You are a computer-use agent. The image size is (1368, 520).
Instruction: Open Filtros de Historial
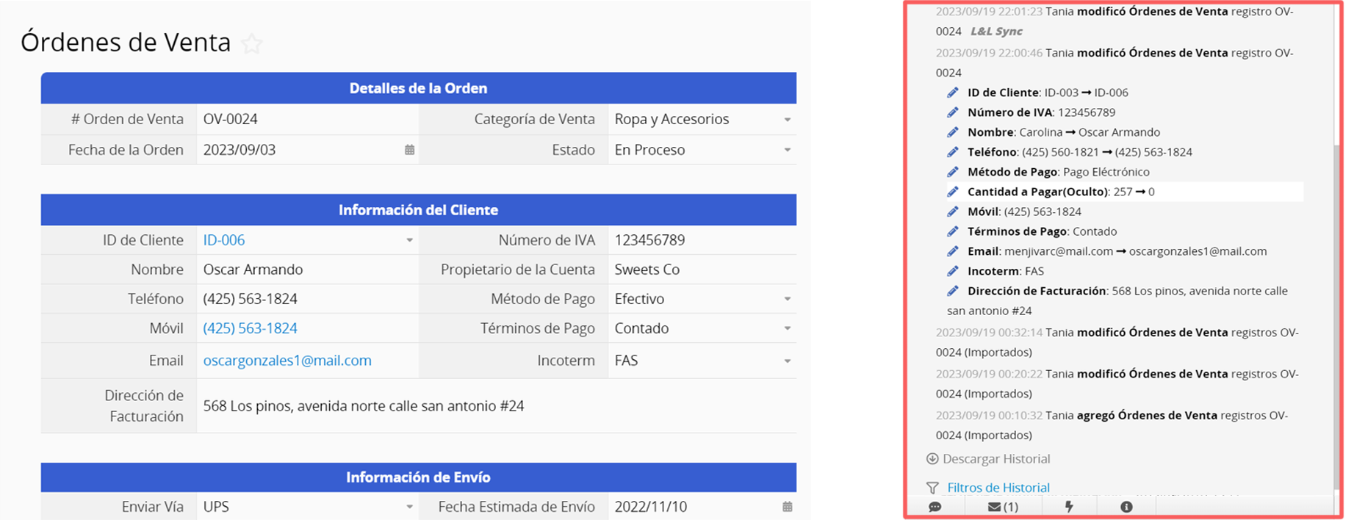[998, 488]
